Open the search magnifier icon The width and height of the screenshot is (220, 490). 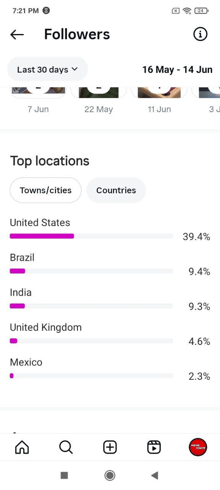pyautogui.click(x=66, y=447)
